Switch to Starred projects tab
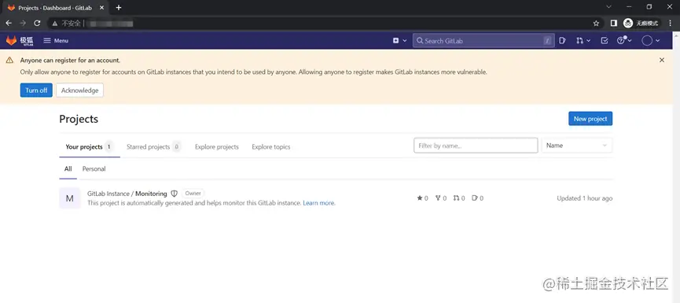The height and width of the screenshot is (303, 680). (x=154, y=146)
